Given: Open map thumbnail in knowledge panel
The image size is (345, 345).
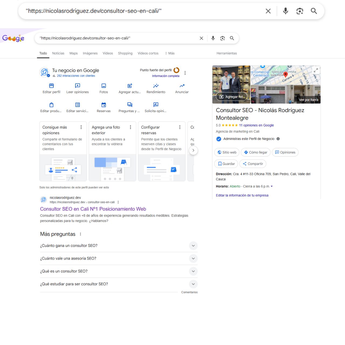Looking at the screenshot, I should point(286,75).
